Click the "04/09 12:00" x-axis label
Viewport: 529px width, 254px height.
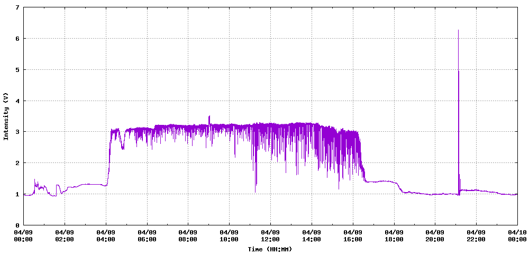click(270, 236)
